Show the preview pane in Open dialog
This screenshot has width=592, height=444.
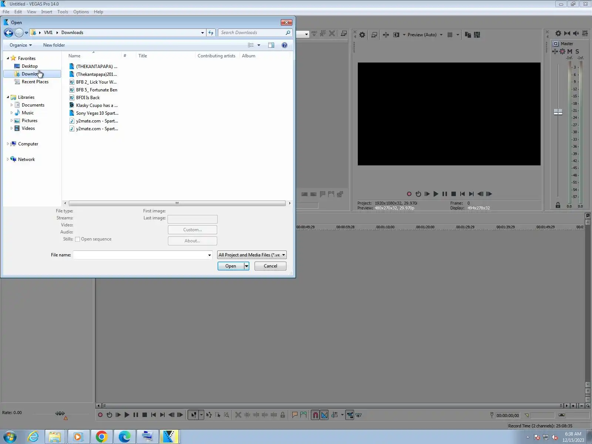pos(271,45)
